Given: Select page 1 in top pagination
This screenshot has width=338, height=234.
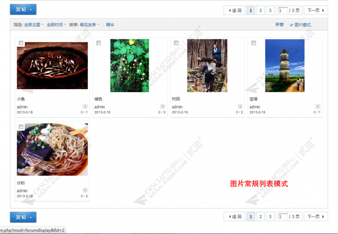Looking at the screenshot, I should pyautogui.click(x=251, y=10).
